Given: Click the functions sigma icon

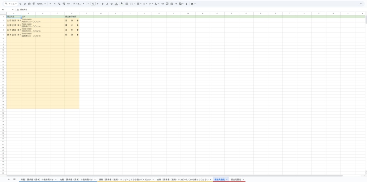Looking at the screenshot, I should coord(186,4).
